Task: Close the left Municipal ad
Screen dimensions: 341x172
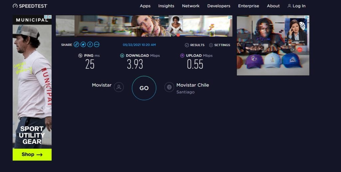Action: tap(50, 17)
